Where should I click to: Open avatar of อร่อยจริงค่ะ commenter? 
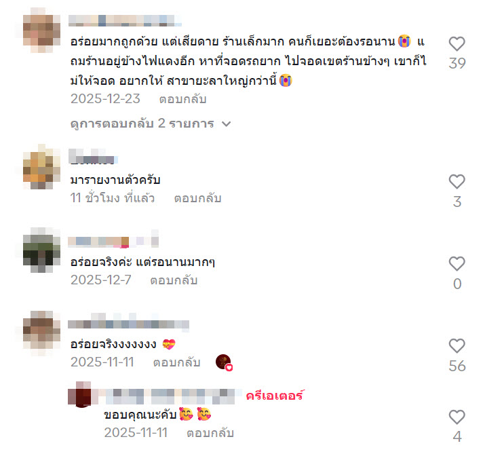[42, 250]
